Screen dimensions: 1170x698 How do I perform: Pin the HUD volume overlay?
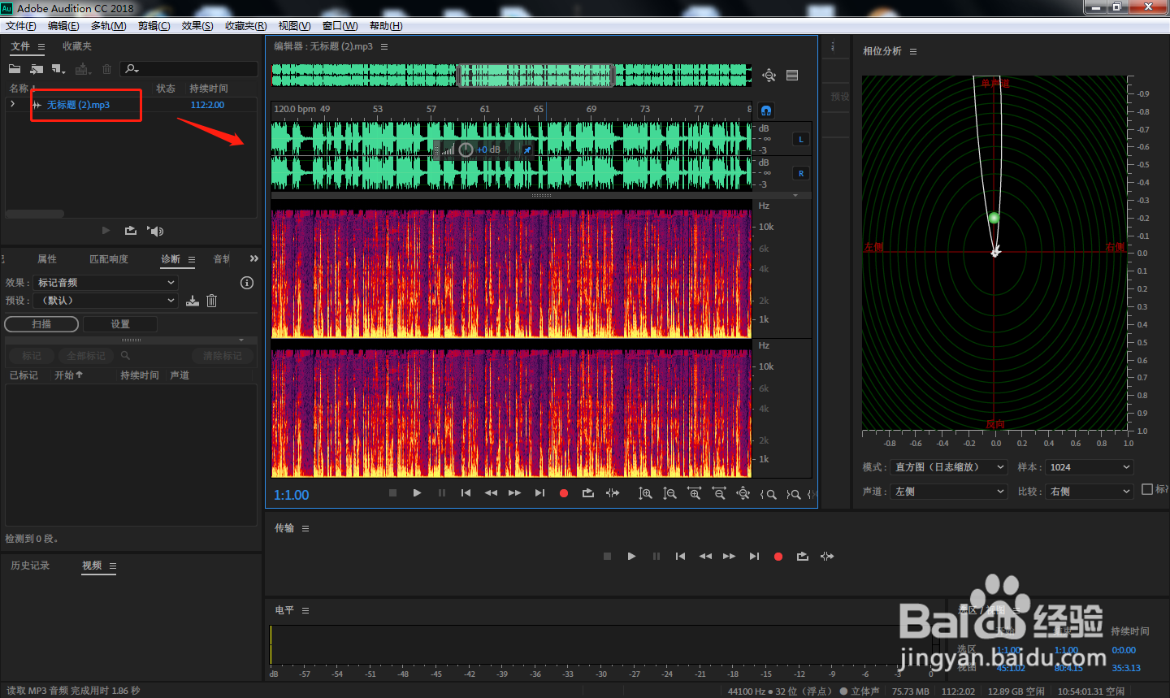click(526, 150)
